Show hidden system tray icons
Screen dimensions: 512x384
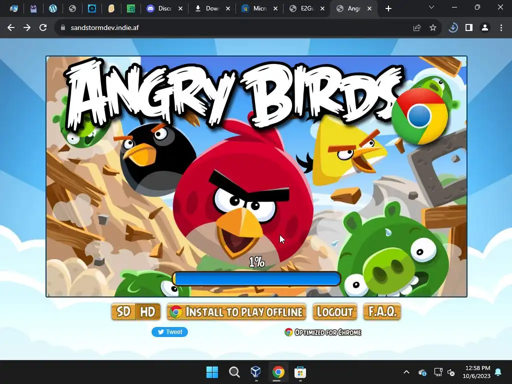pyautogui.click(x=406, y=372)
